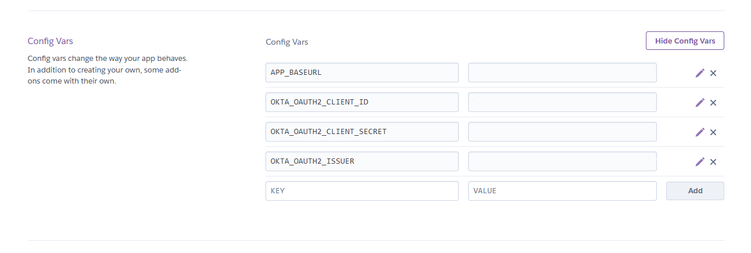The height and width of the screenshot is (253, 751).
Task: Click the APP_BASEURL value field
Action: [x=562, y=73]
